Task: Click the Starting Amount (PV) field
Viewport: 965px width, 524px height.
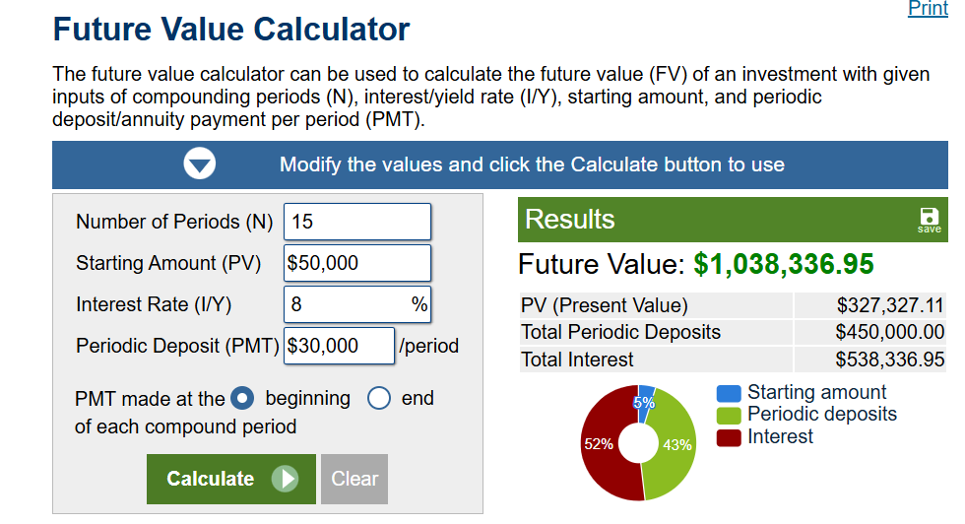Action: tap(356, 263)
